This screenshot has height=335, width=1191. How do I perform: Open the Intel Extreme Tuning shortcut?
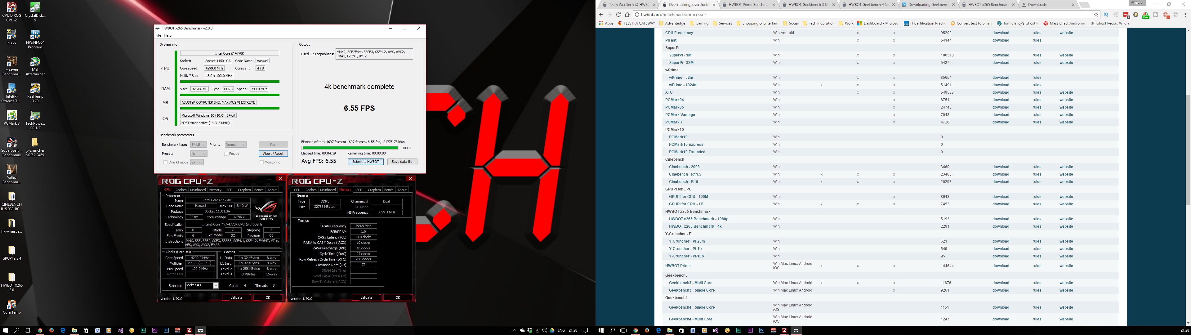(11, 93)
